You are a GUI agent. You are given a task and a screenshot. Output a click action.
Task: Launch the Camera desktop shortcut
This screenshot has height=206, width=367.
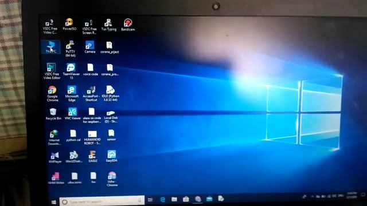pos(90,47)
